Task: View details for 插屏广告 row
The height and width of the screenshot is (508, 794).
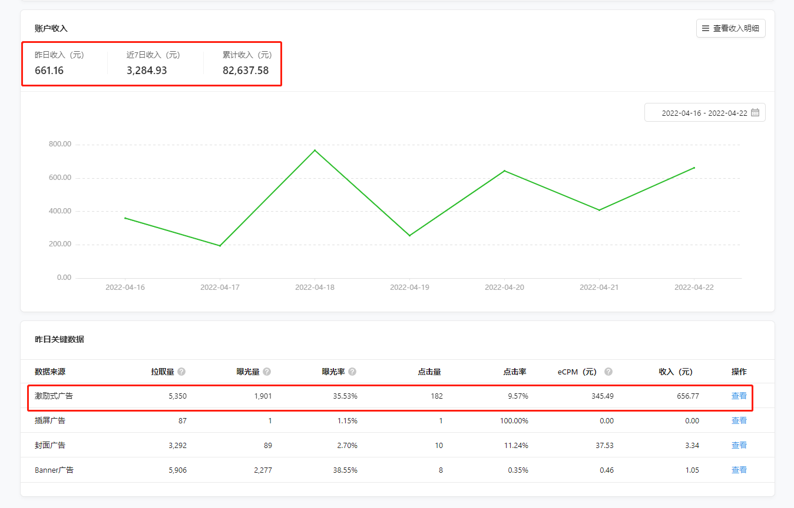Action: coord(739,421)
